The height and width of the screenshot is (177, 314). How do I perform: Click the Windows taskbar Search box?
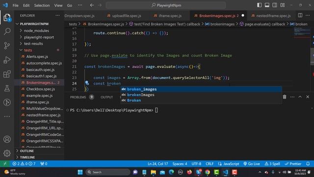coord(107,172)
